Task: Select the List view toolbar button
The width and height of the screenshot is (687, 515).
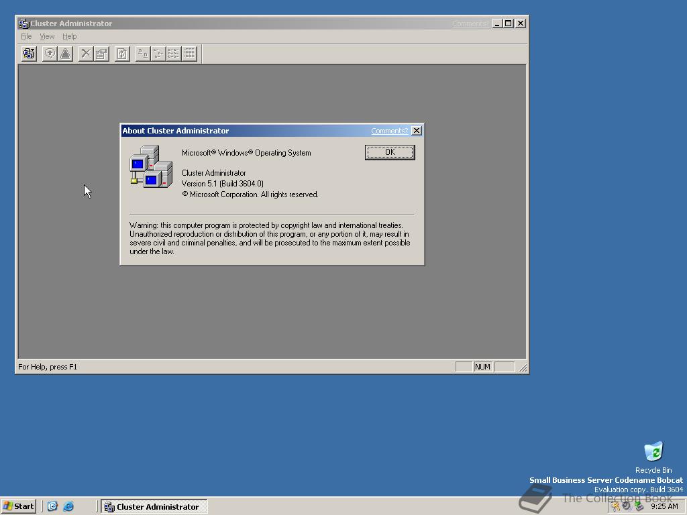Action: coord(174,54)
